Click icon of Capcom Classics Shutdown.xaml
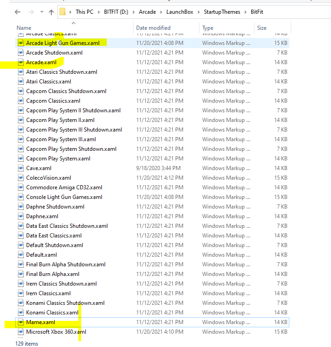The image size is (331, 347). pos(21,91)
